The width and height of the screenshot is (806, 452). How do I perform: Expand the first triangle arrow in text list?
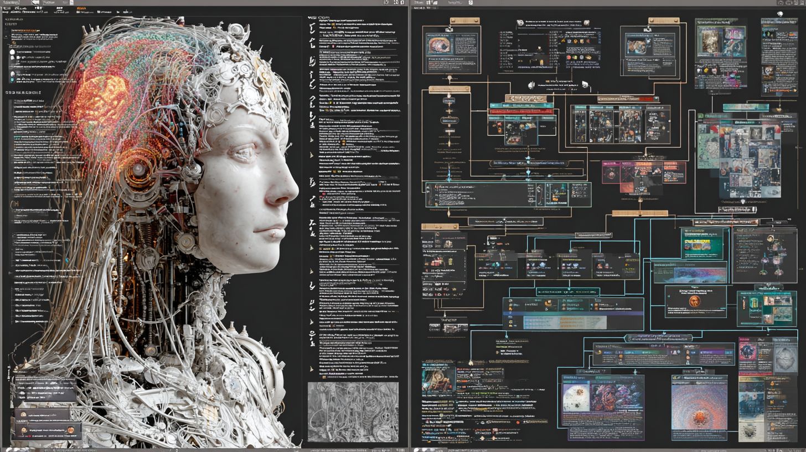click(x=312, y=140)
